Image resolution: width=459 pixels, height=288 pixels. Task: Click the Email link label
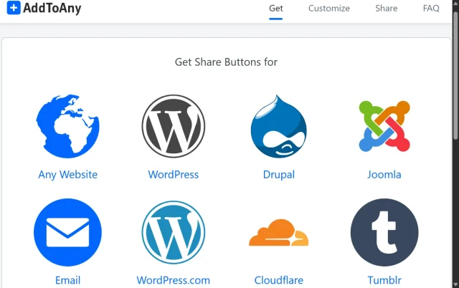[67, 280]
